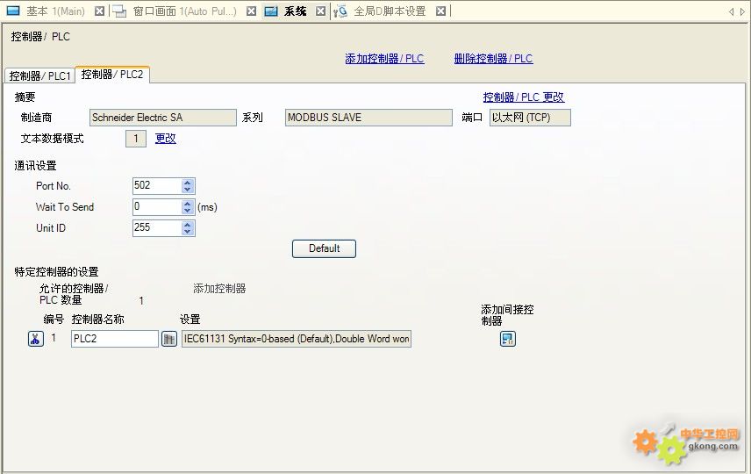
Task: Click the 文本数据模式 value box
Action: tap(136, 139)
